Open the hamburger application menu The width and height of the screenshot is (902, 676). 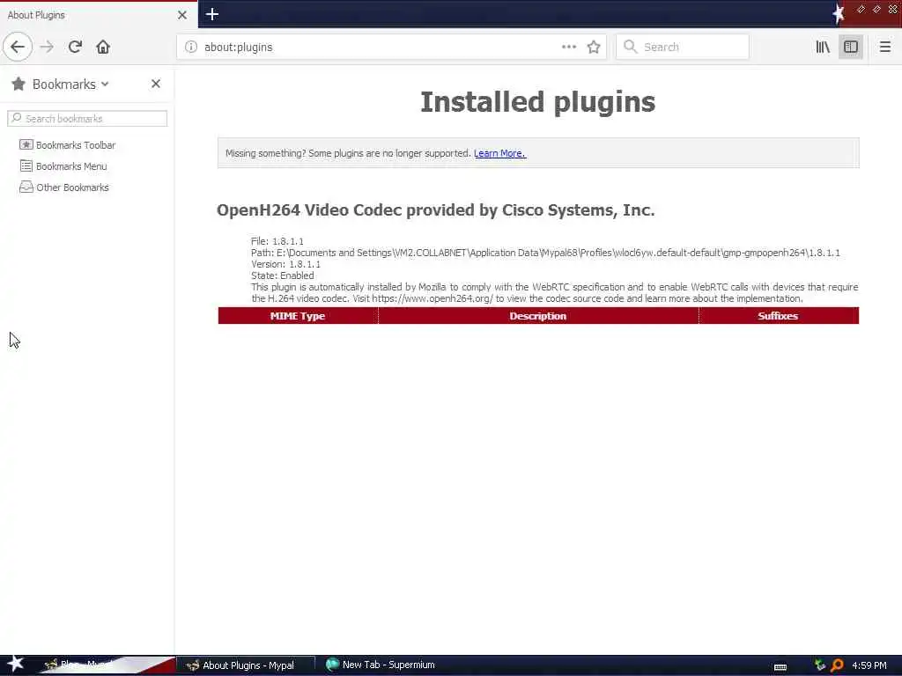(885, 47)
